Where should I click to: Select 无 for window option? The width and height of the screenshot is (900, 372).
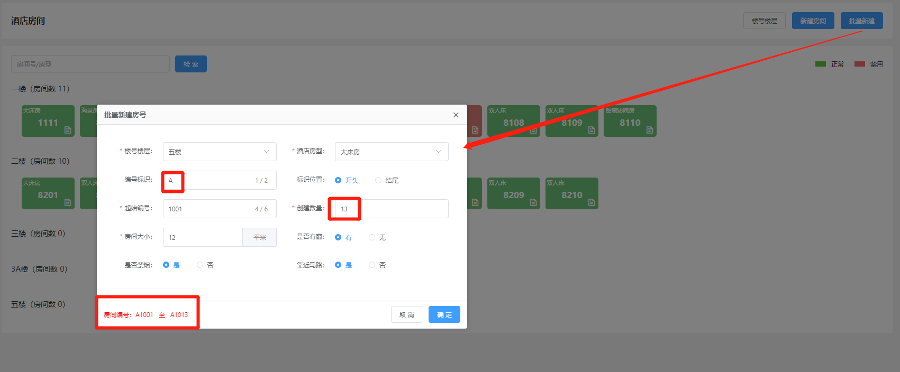click(x=372, y=237)
